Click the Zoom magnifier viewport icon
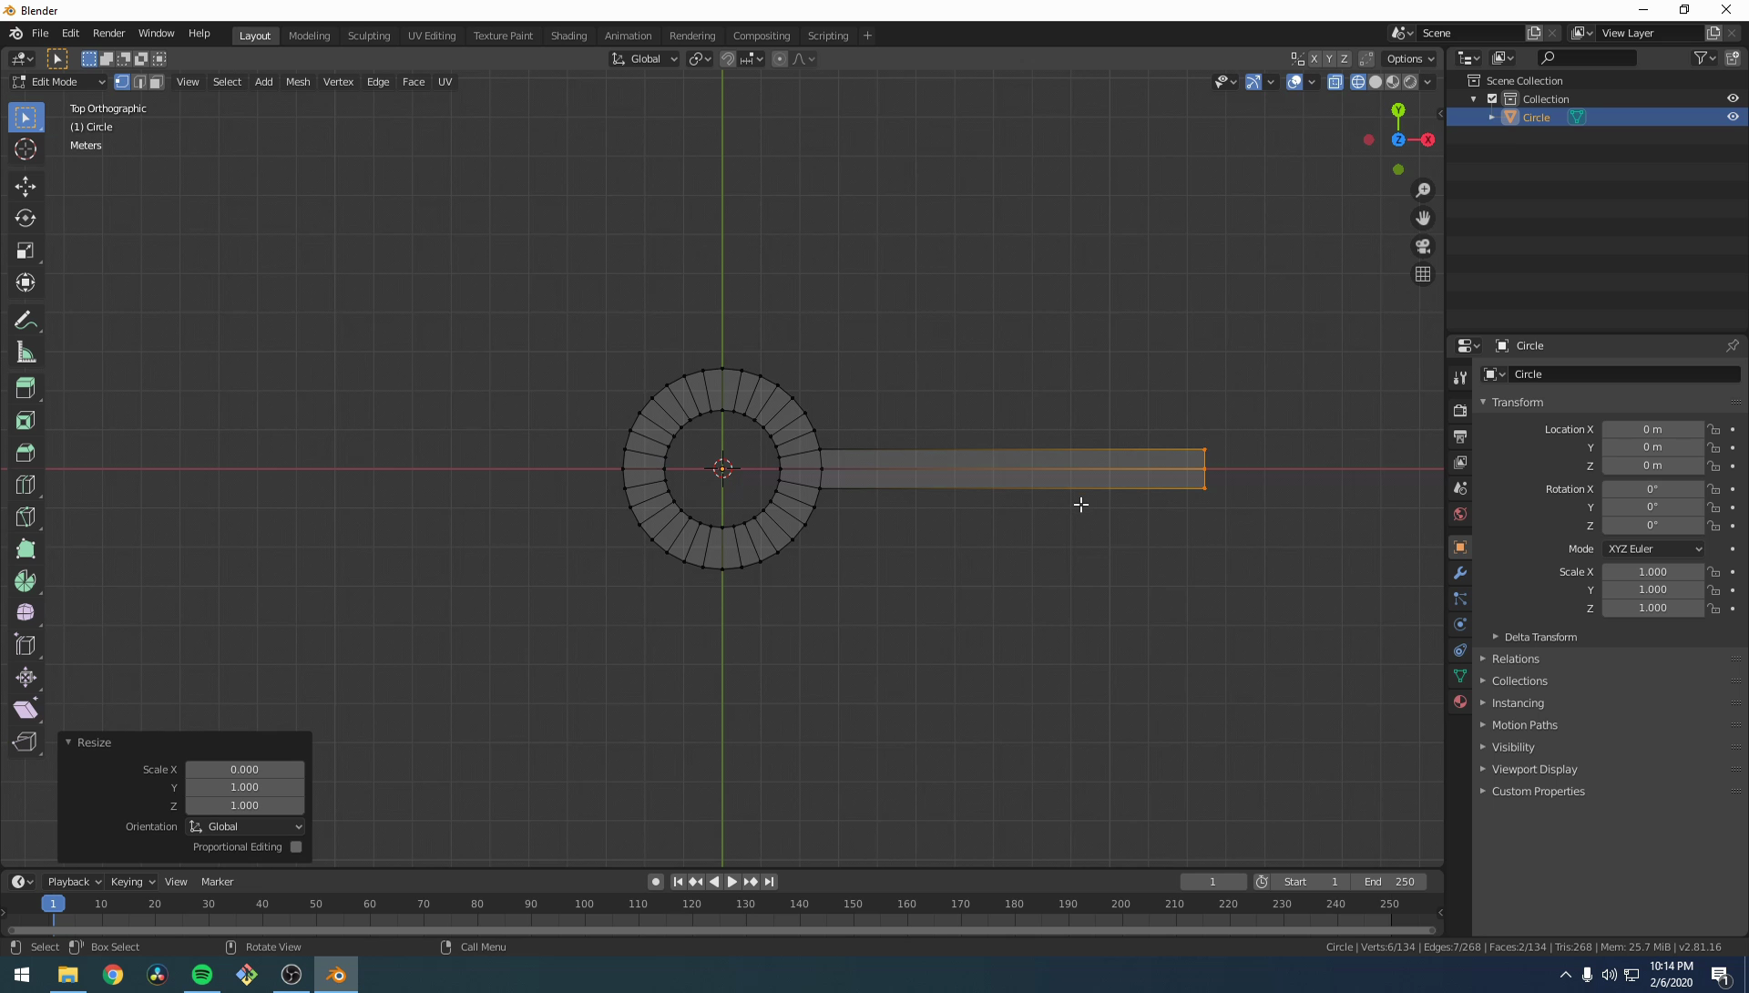The width and height of the screenshot is (1749, 993). [x=1423, y=190]
